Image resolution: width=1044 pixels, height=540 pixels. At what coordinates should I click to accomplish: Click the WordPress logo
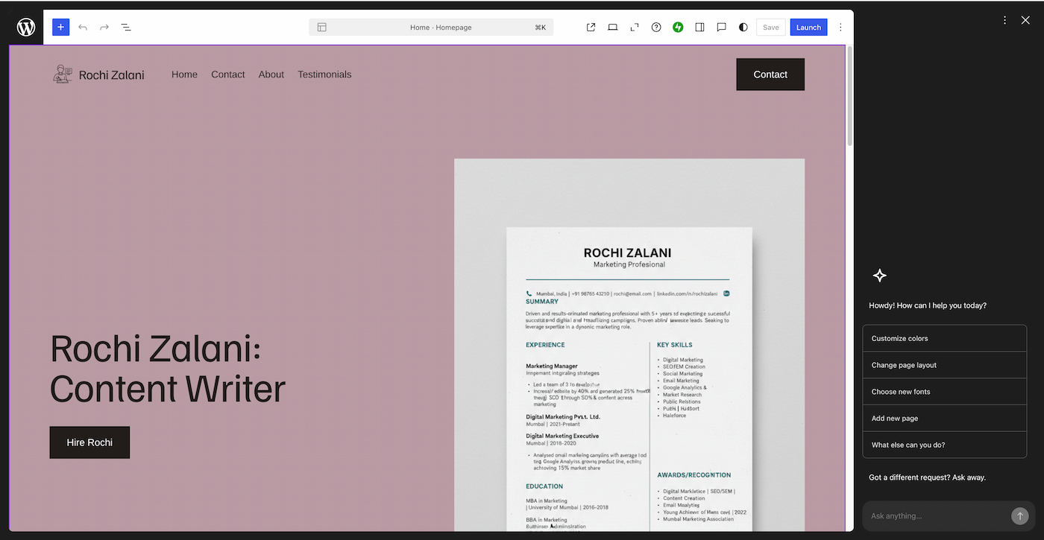(25, 27)
